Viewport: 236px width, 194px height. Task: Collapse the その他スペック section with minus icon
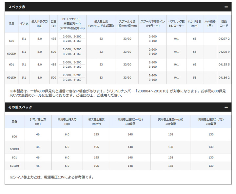click(226, 107)
